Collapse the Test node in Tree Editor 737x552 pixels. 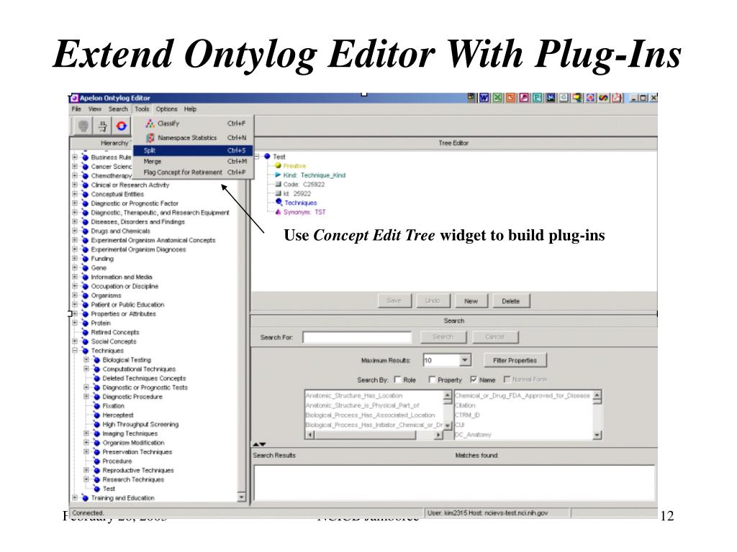tap(257, 156)
